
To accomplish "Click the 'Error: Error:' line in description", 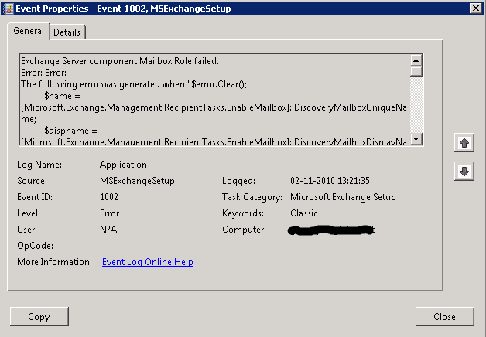I will 43,73.
